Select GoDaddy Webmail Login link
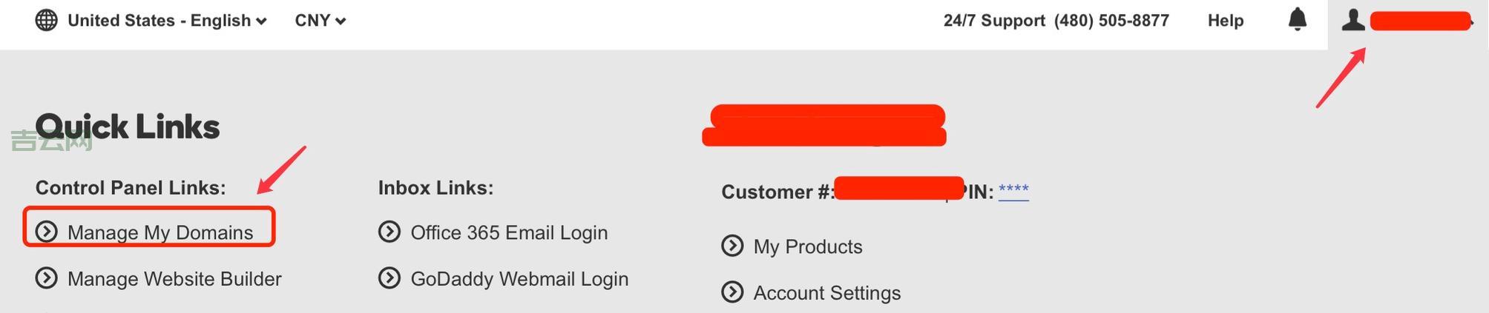 coord(519,279)
